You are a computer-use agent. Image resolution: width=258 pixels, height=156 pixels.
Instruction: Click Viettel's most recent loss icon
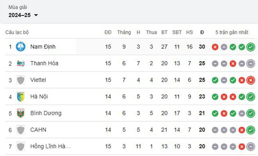(x=251, y=80)
